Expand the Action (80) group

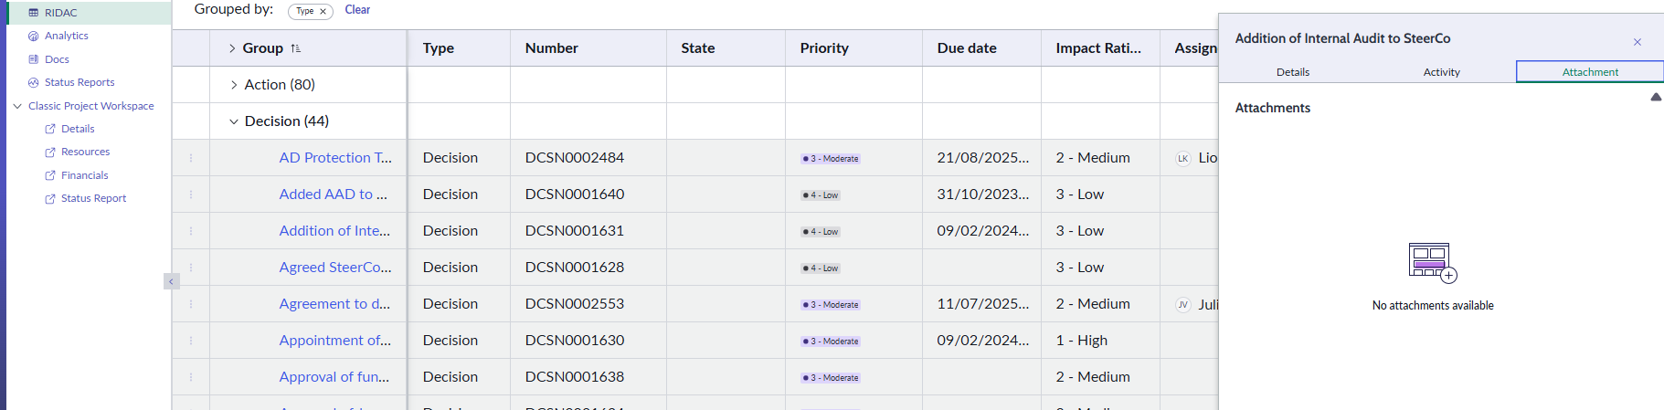coord(234,85)
